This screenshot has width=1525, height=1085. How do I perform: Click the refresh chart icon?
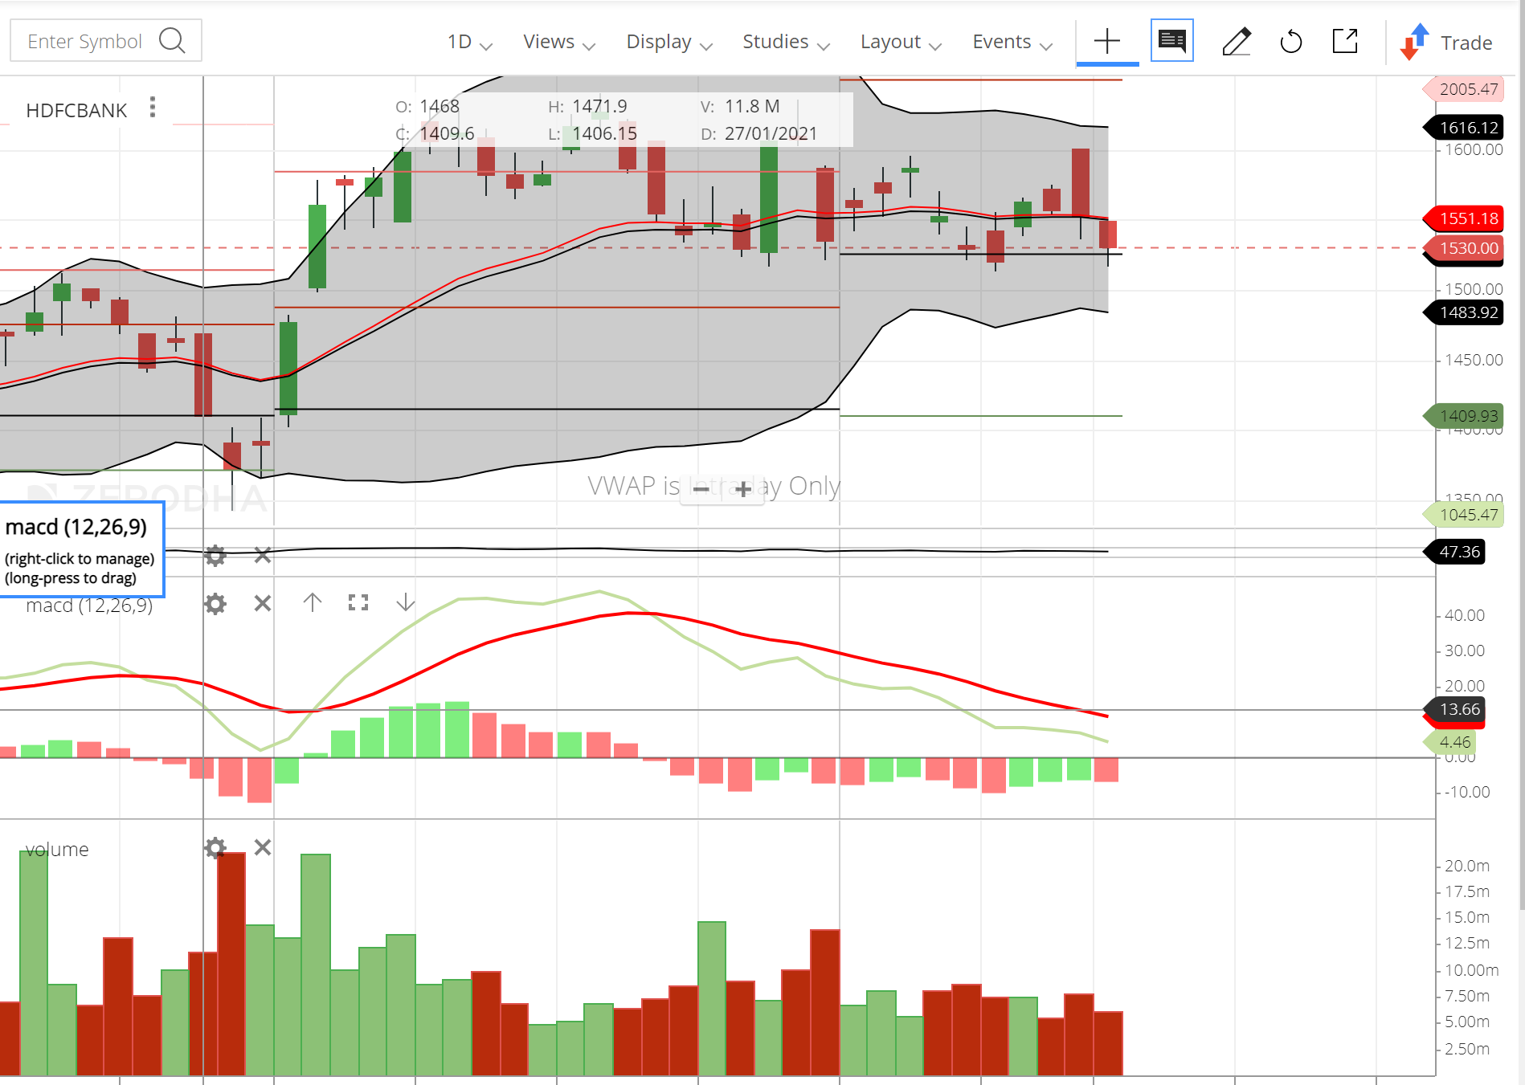click(x=1290, y=41)
